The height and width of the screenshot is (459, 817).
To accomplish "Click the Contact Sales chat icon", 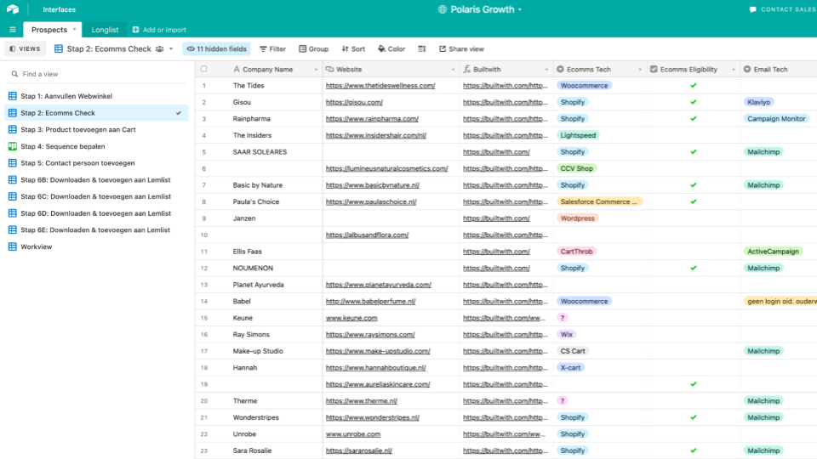I will tap(752, 9).
